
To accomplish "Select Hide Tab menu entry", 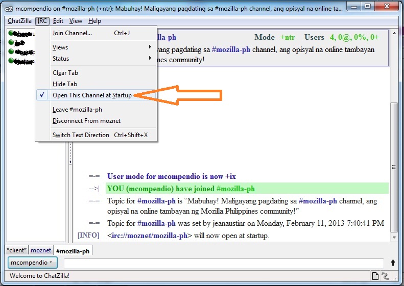I will 96,84.
